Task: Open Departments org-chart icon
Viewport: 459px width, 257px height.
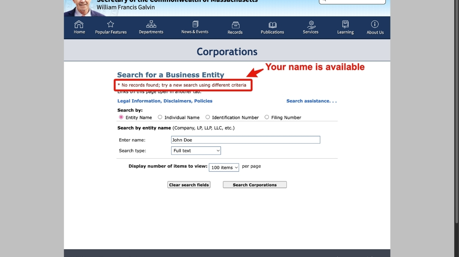Action: (151, 24)
